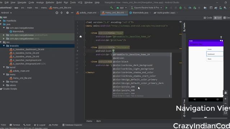230x129 pixels.
Task: Zoom in the layout preview
Action: pos(225,99)
